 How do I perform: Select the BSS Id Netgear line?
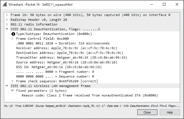(x=59, y=67)
